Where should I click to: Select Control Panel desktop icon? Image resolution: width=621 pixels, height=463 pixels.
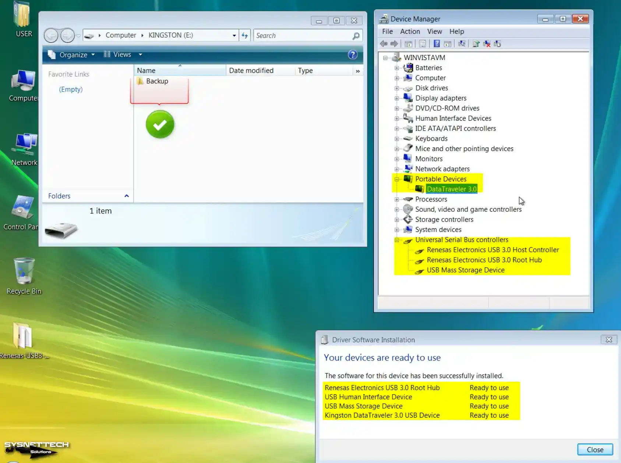coord(21,213)
